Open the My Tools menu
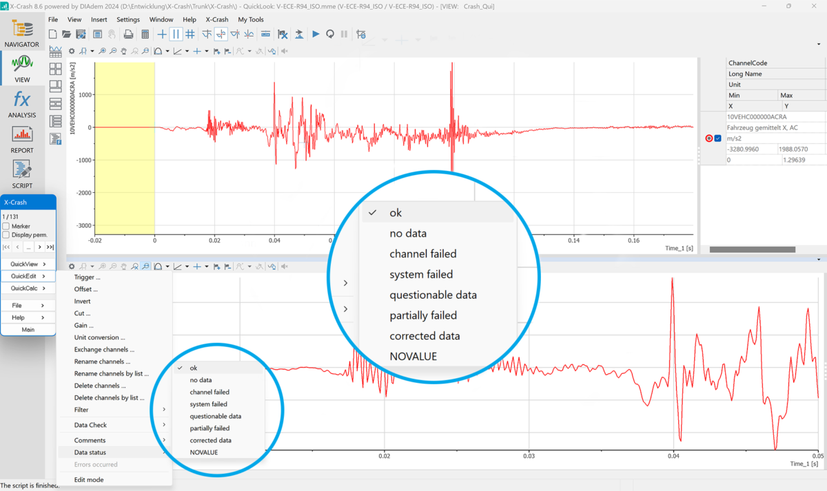The height and width of the screenshot is (491, 827). (x=251, y=20)
